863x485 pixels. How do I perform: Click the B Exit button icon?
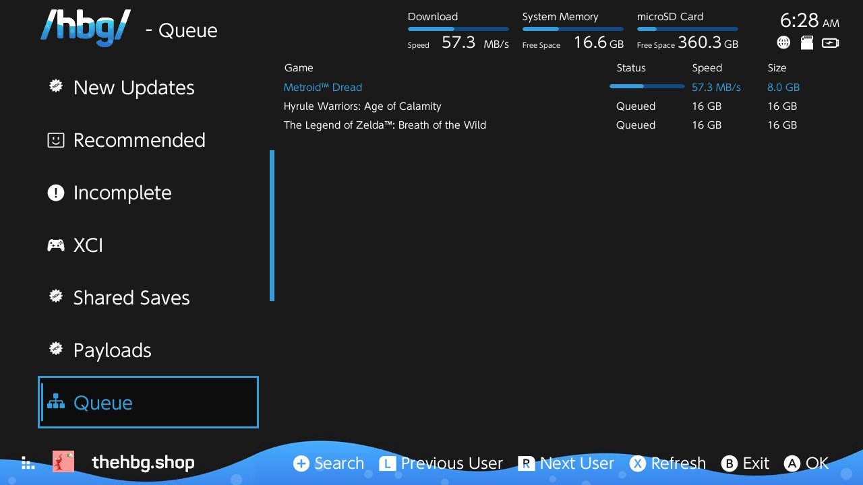729,463
